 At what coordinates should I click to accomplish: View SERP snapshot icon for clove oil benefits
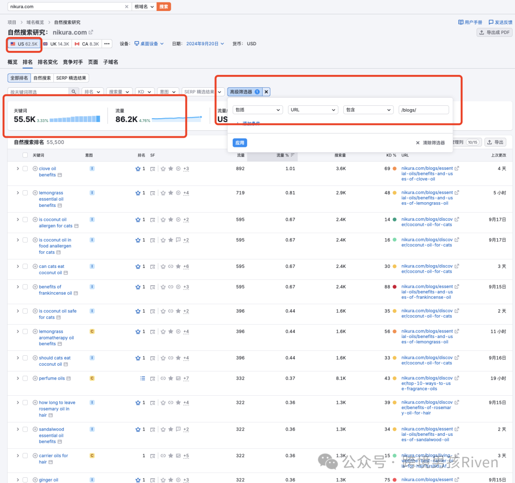153,169
